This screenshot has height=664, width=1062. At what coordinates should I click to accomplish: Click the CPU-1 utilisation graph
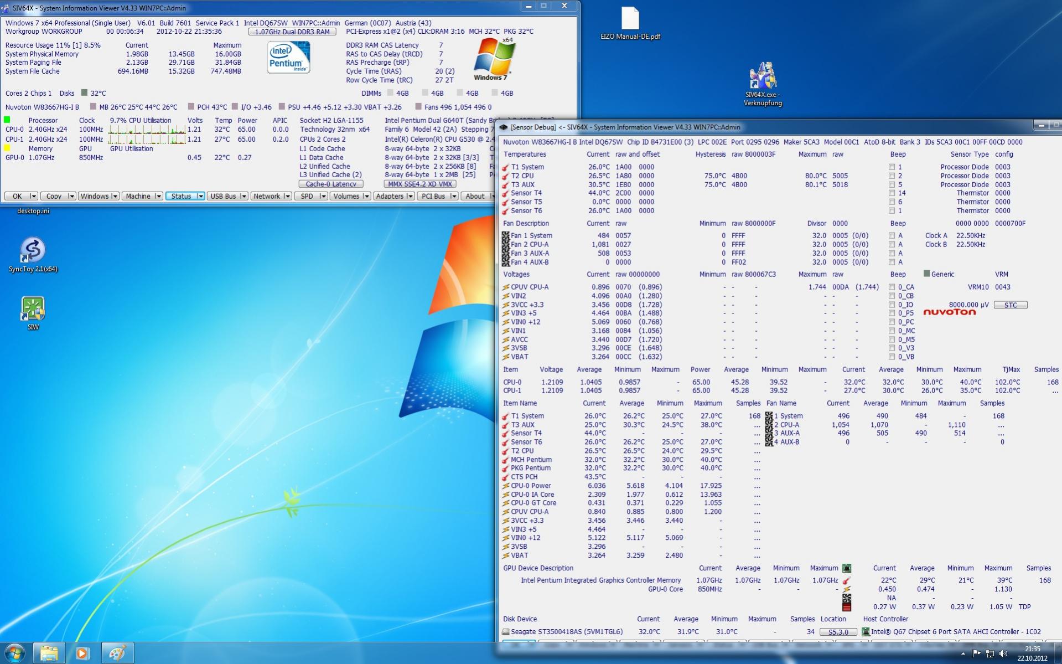(147, 140)
